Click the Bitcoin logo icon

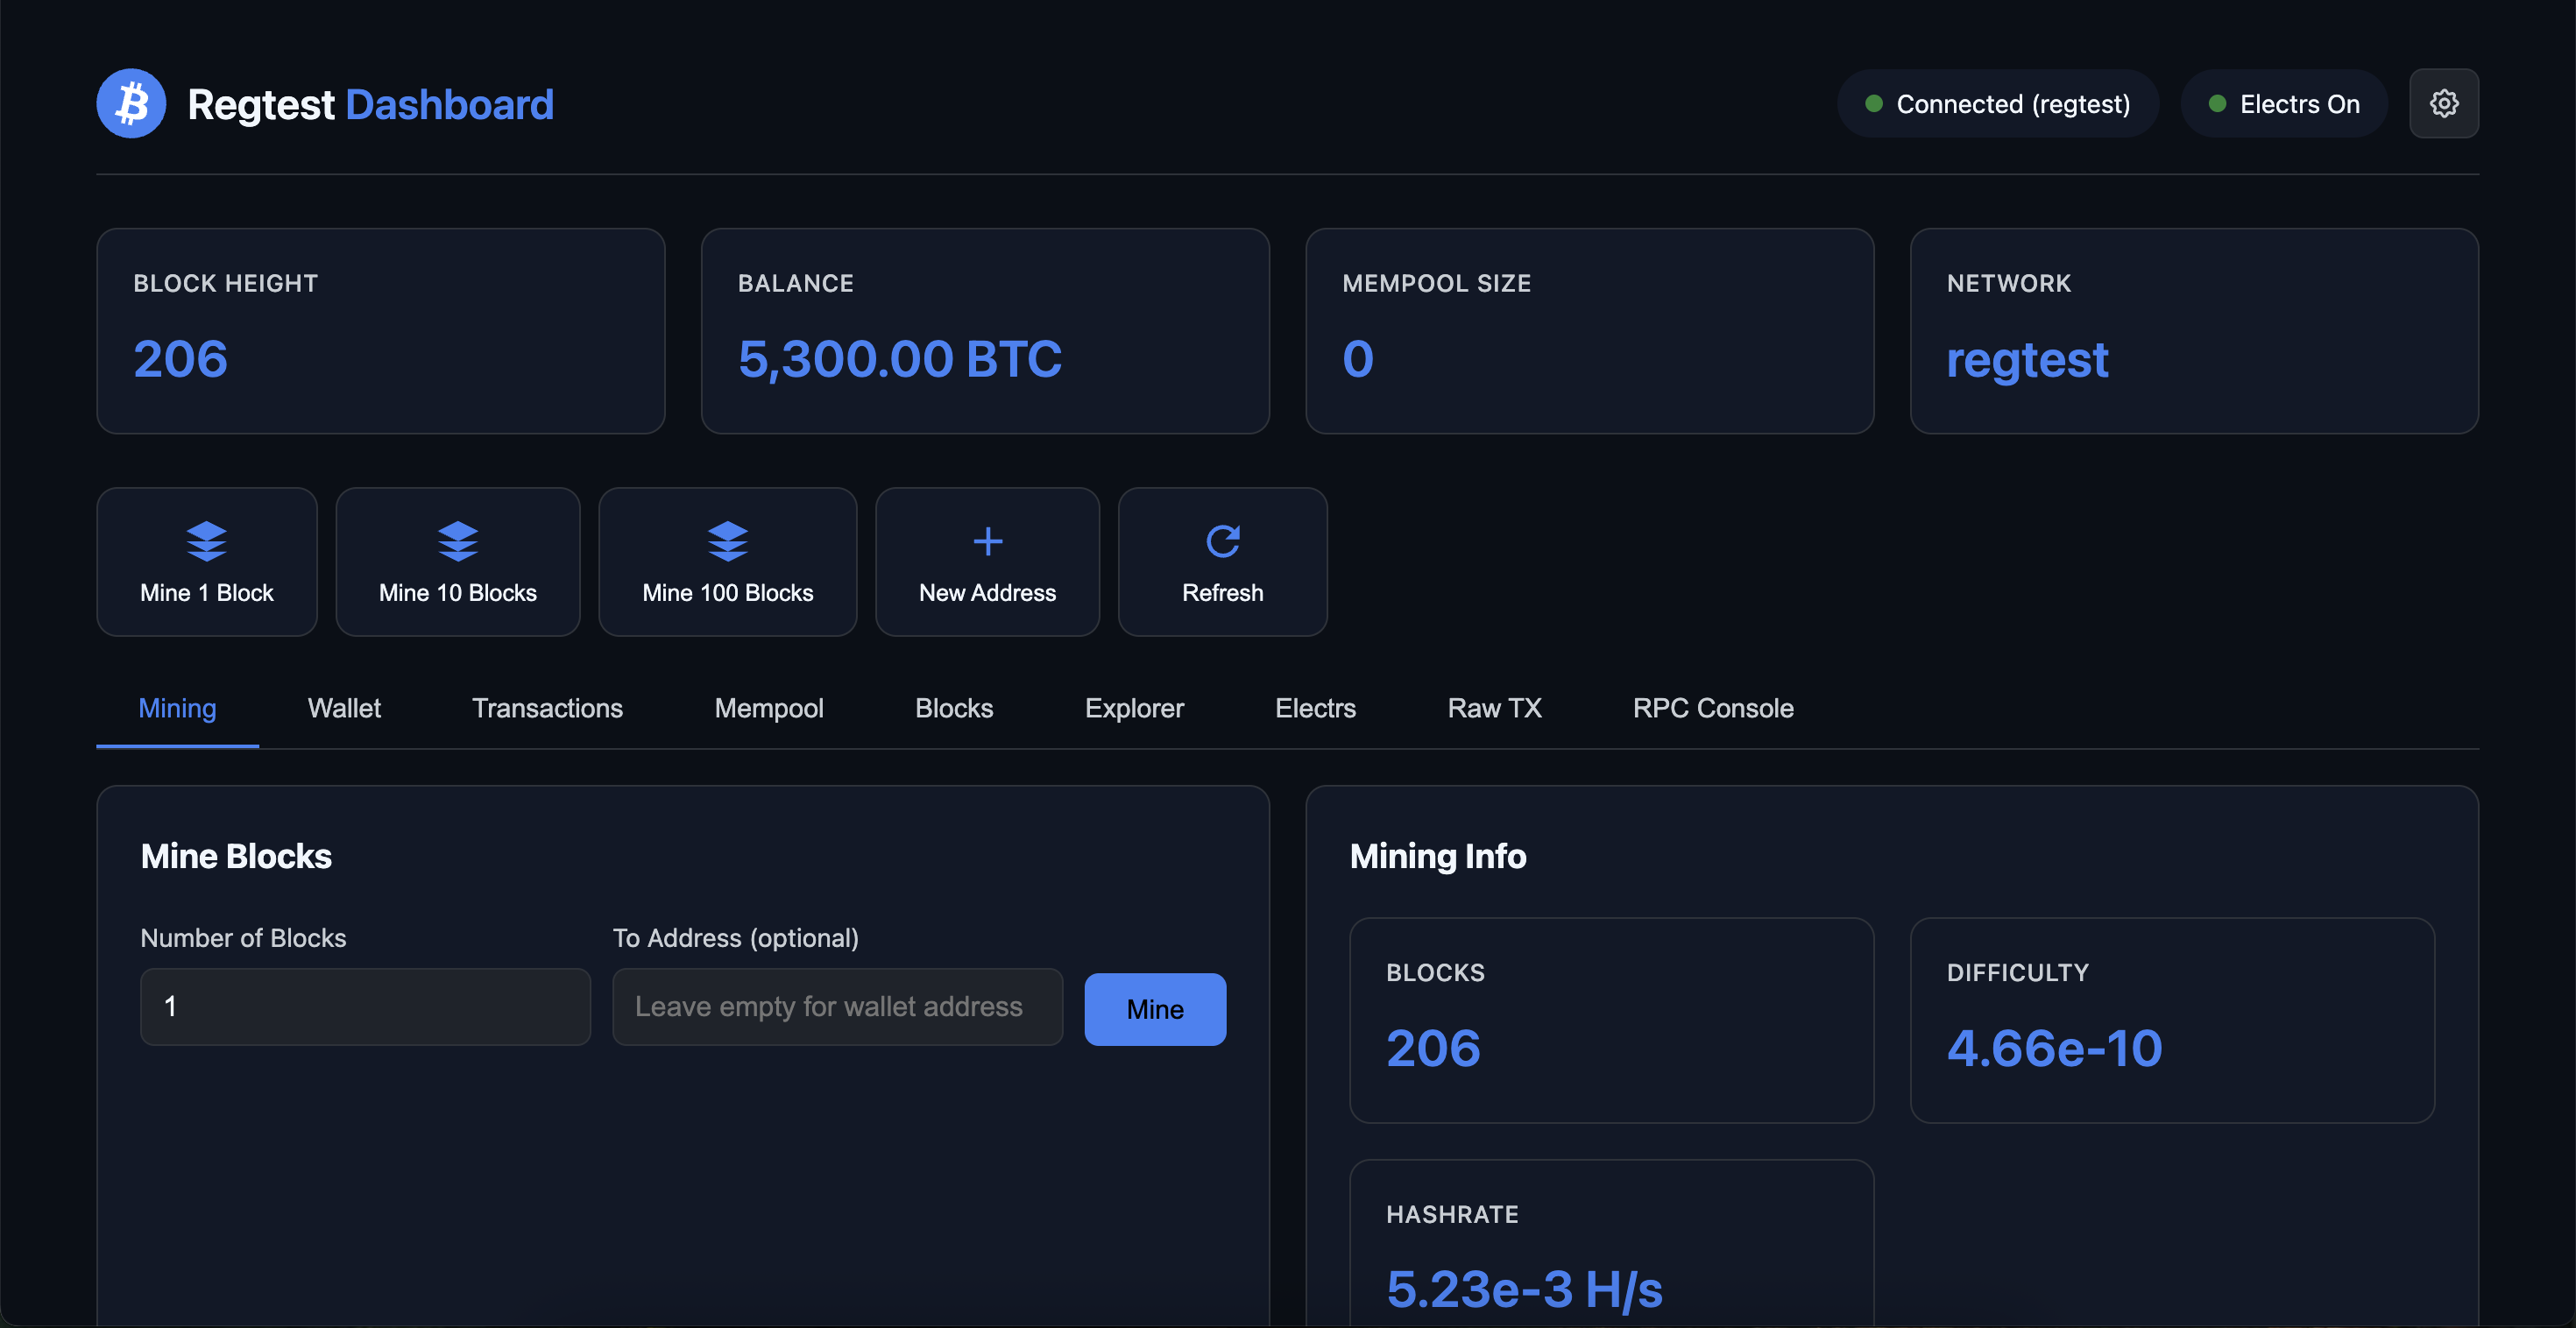point(131,103)
